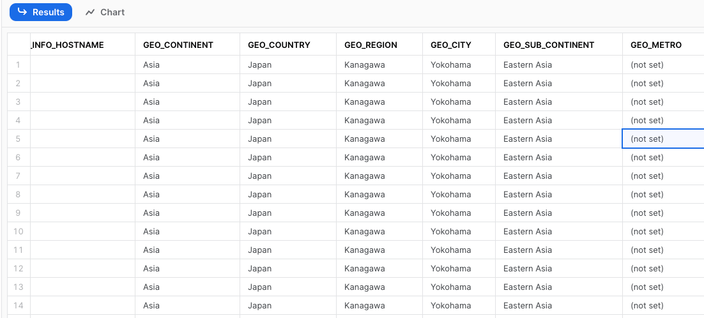Click the GEO_CITY column header
Image resolution: width=704 pixels, height=318 pixels.
tap(459, 45)
